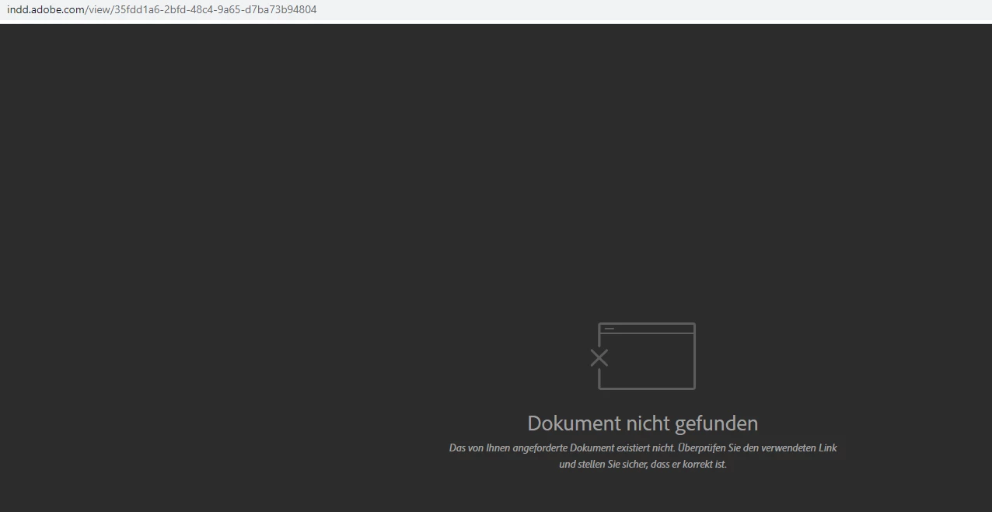Image resolution: width=992 pixels, height=512 pixels.
Task: Click the 'Dokument nicht gefunden' heading
Action: click(642, 423)
